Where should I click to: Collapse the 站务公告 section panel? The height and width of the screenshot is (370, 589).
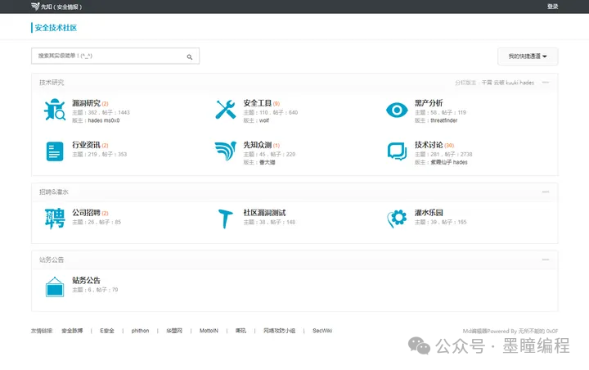pos(546,259)
